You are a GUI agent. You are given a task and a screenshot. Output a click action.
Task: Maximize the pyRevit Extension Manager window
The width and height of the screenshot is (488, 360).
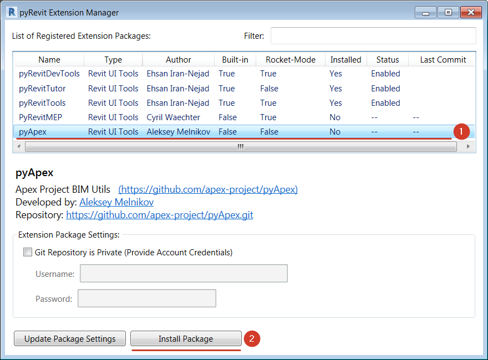coord(448,12)
